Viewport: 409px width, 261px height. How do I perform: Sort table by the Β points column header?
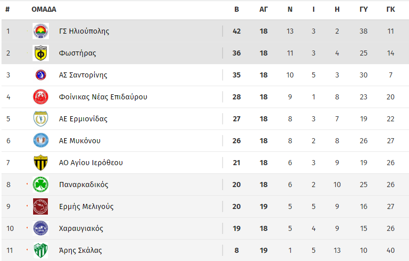[236, 9]
